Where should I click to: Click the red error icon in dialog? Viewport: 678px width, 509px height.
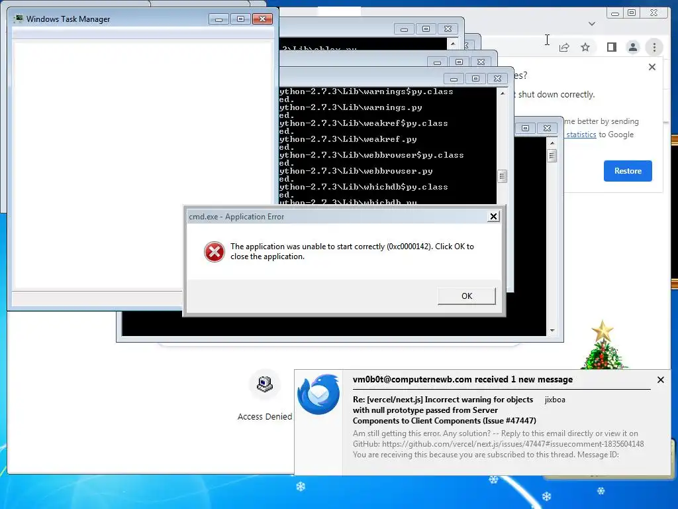(x=215, y=252)
